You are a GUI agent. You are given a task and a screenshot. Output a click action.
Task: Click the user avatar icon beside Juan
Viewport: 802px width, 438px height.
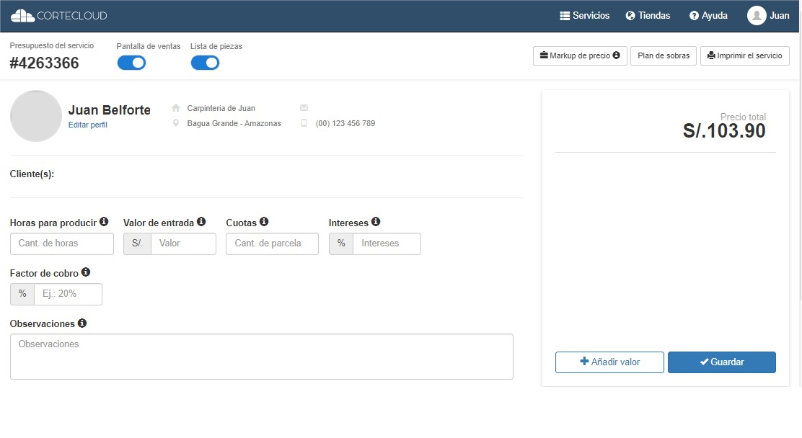757,15
